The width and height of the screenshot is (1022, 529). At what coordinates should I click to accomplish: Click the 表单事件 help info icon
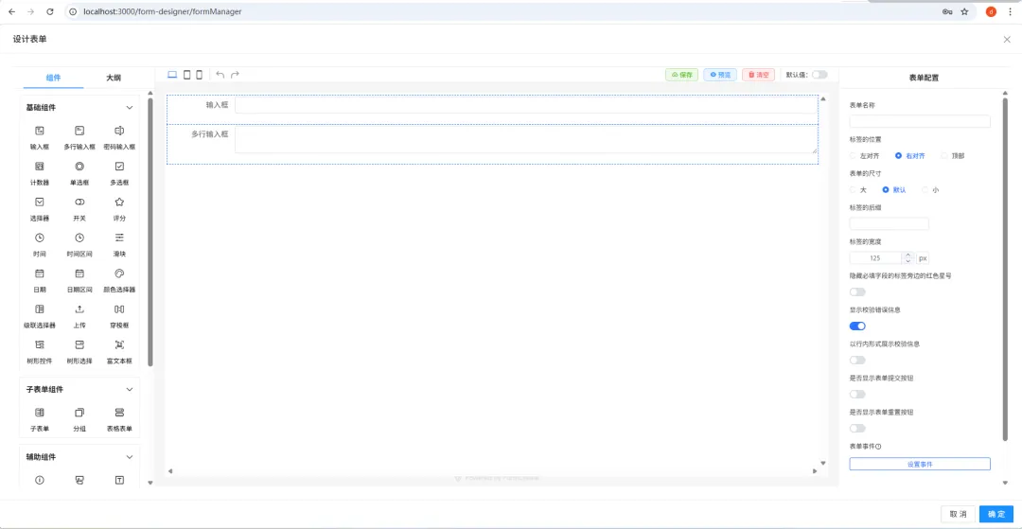point(878,447)
